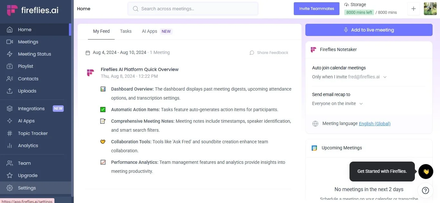Go to Meetings in the sidebar
This screenshot has height=203, width=440.
[35, 42]
